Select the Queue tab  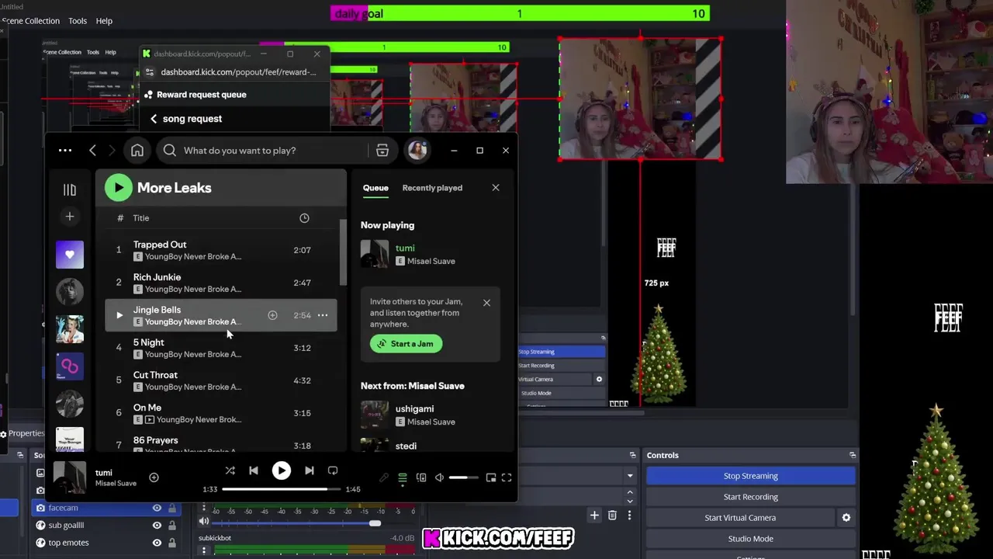click(x=375, y=188)
